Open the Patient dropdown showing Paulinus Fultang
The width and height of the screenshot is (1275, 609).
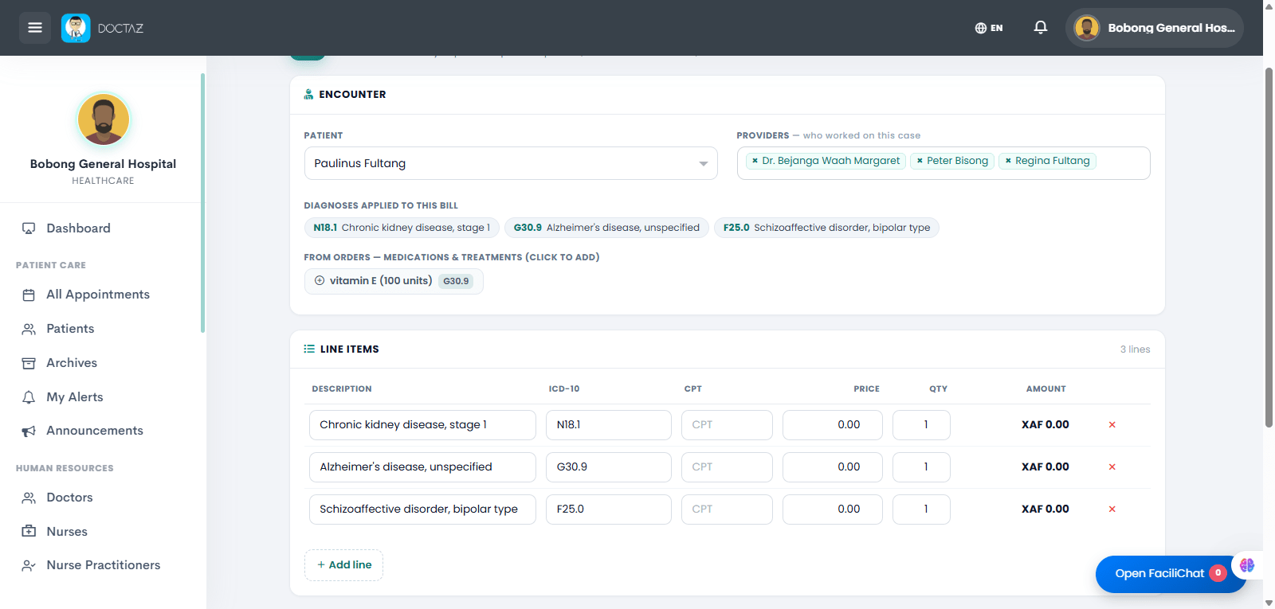click(x=511, y=163)
